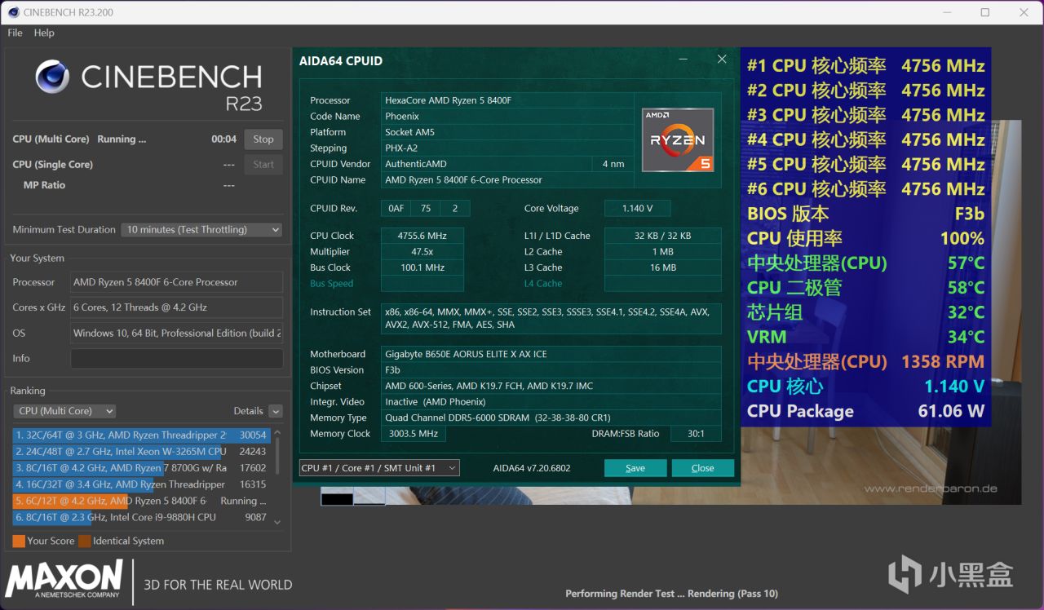Click the 'CPU 使用率 100%' overlay line
The image size is (1044, 610).
[866, 239]
